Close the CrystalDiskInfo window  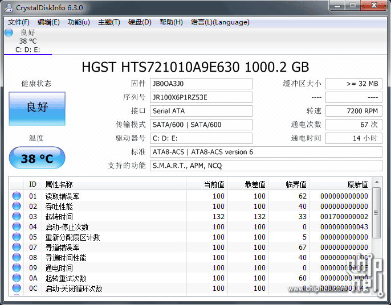tap(374, 6)
